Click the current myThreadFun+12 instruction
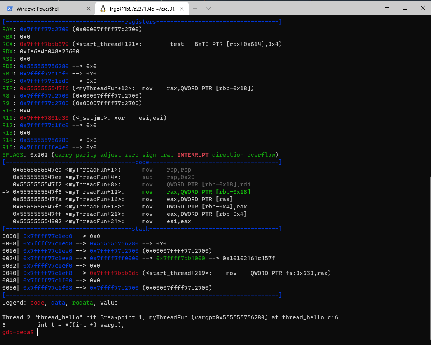431x345 pixels. point(126,192)
